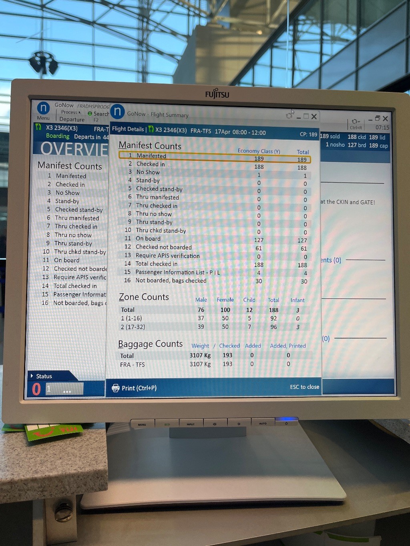
Task: Expand the Status panel
Action: coord(32,376)
